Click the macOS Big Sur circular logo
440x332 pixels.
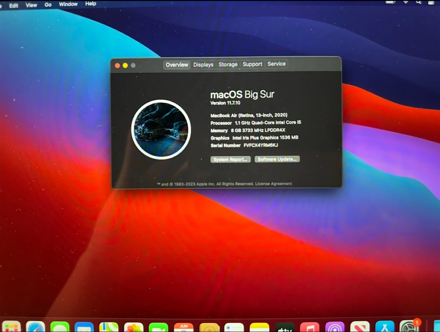tap(161, 129)
